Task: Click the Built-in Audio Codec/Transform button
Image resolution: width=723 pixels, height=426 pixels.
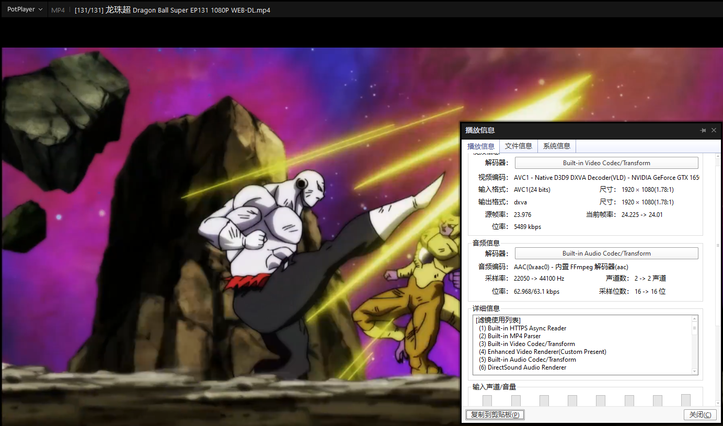Action: [x=606, y=254]
